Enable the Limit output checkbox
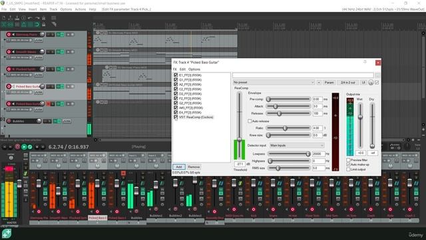This screenshot has width=426, height=240. (x=348, y=169)
